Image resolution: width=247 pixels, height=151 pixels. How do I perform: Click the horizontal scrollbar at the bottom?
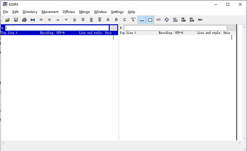tap(121, 142)
